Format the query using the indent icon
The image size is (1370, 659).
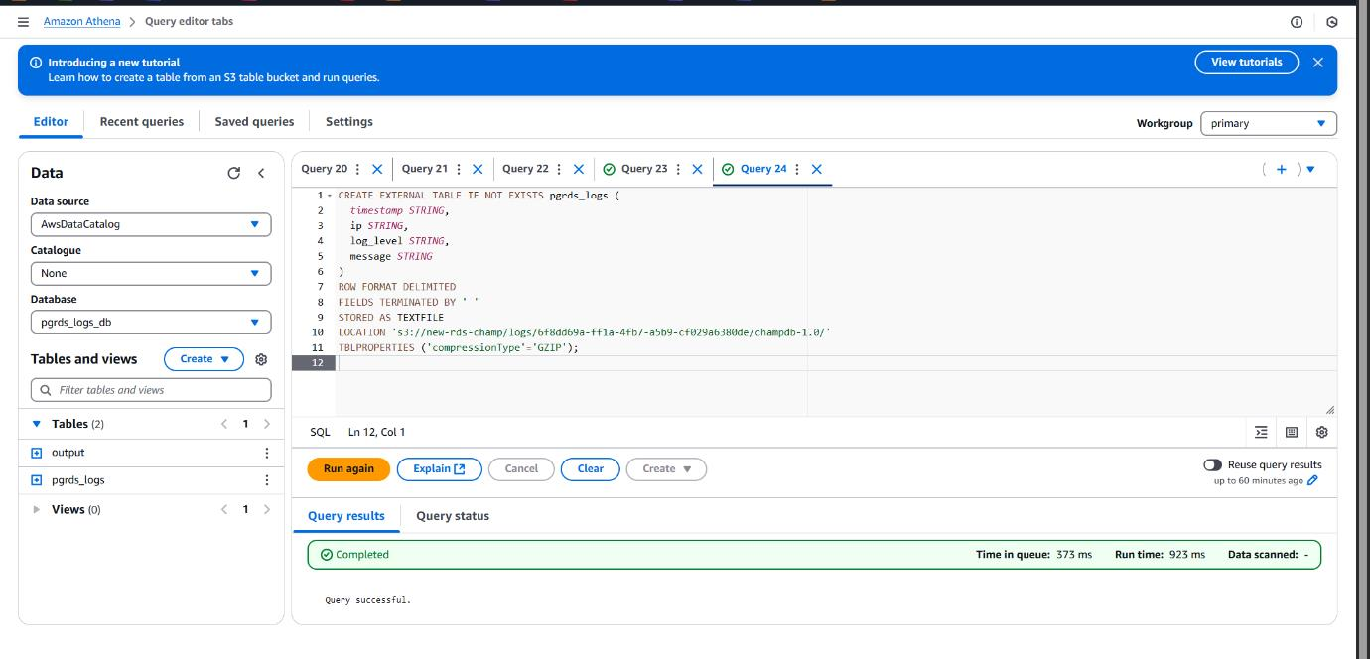(1261, 432)
